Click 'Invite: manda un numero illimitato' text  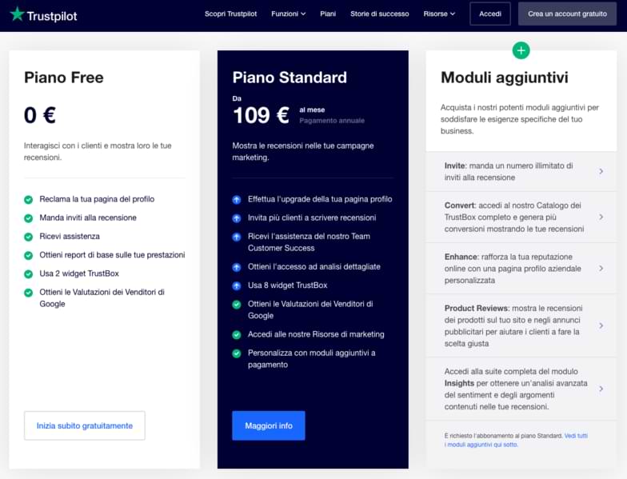click(x=509, y=171)
